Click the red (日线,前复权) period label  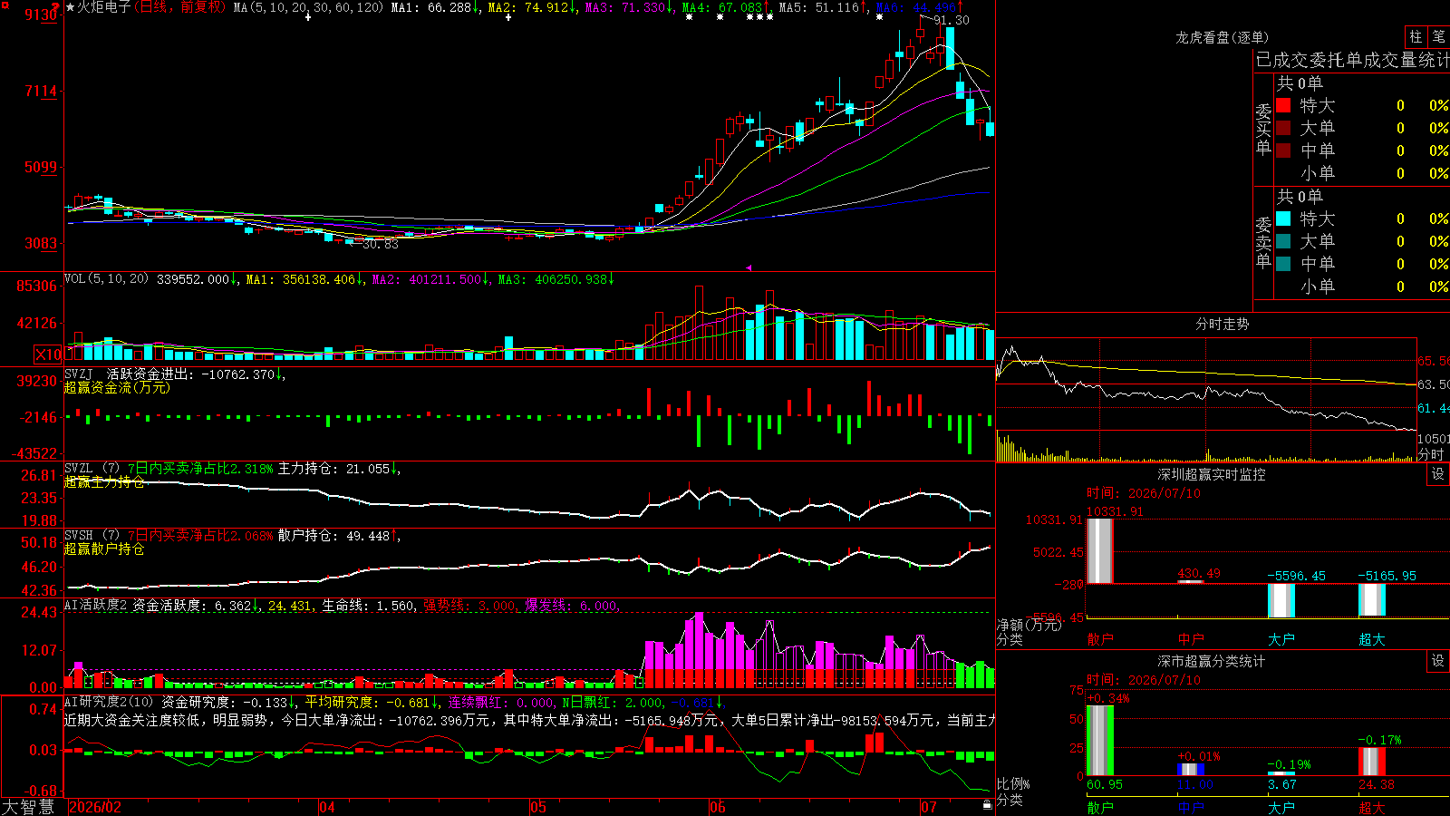pos(180,7)
